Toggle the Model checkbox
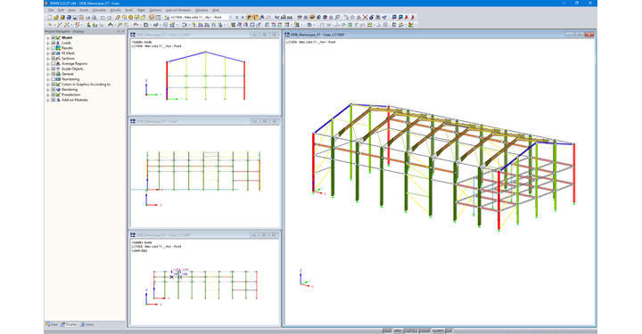The image size is (642, 334). pos(53,37)
